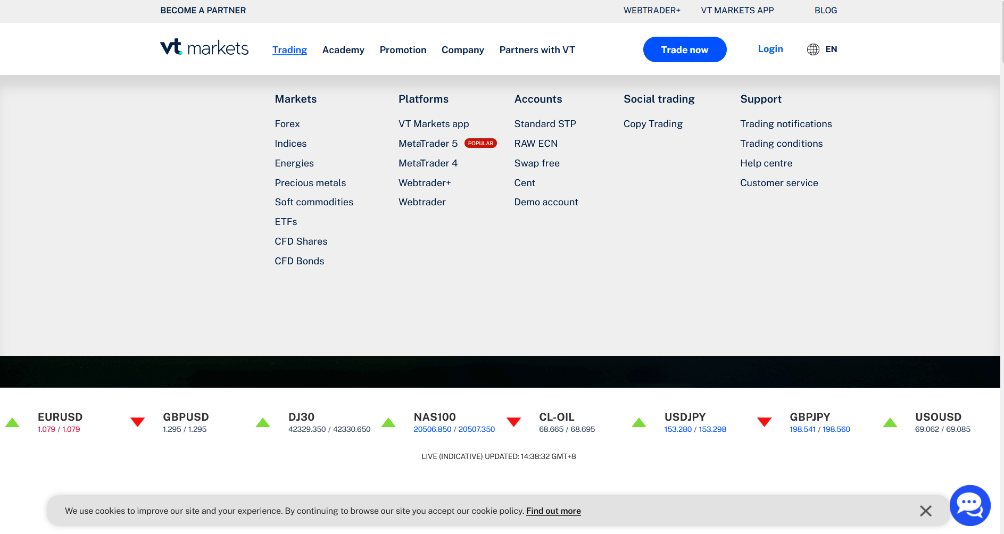Click the Trade now button

coord(685,49)
